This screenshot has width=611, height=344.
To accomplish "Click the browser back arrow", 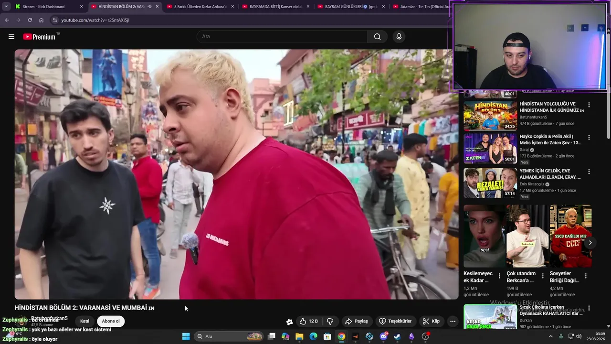I will pos(7,20).
